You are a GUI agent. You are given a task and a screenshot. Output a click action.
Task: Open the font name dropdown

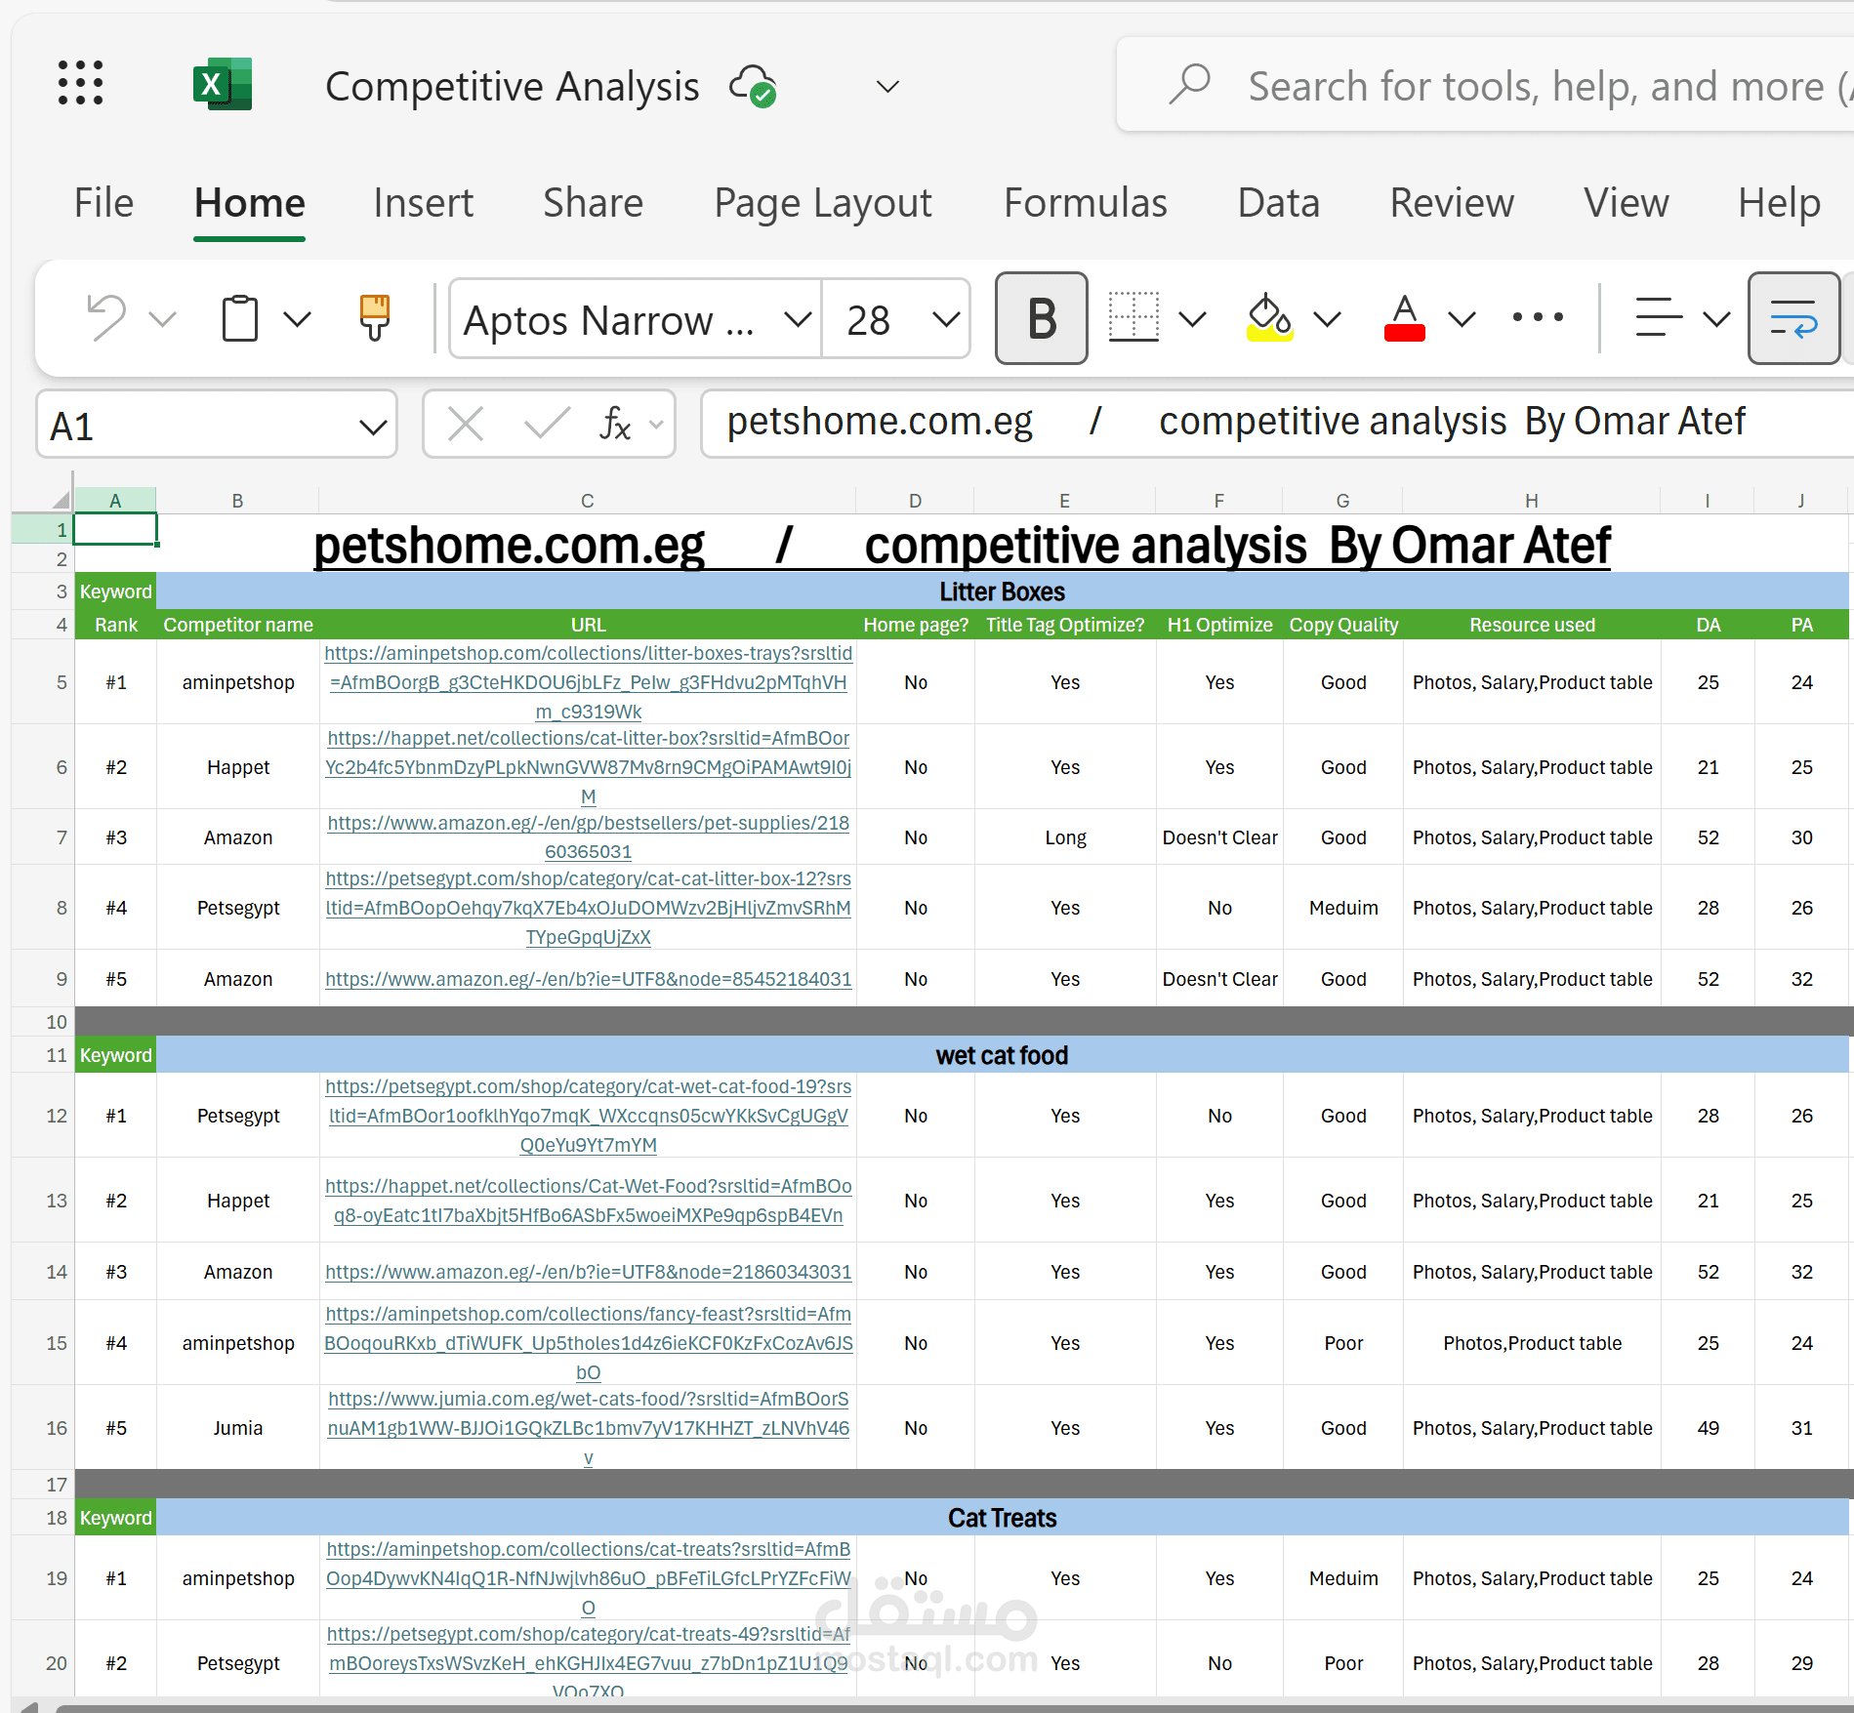click(798, 319)
